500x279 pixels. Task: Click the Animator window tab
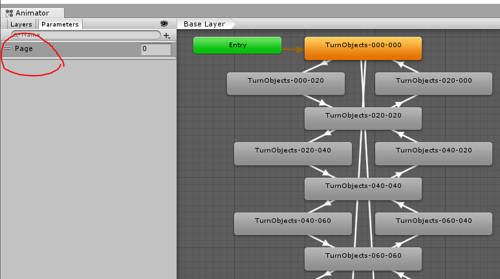pyautogui.click(x=32, y=13)
